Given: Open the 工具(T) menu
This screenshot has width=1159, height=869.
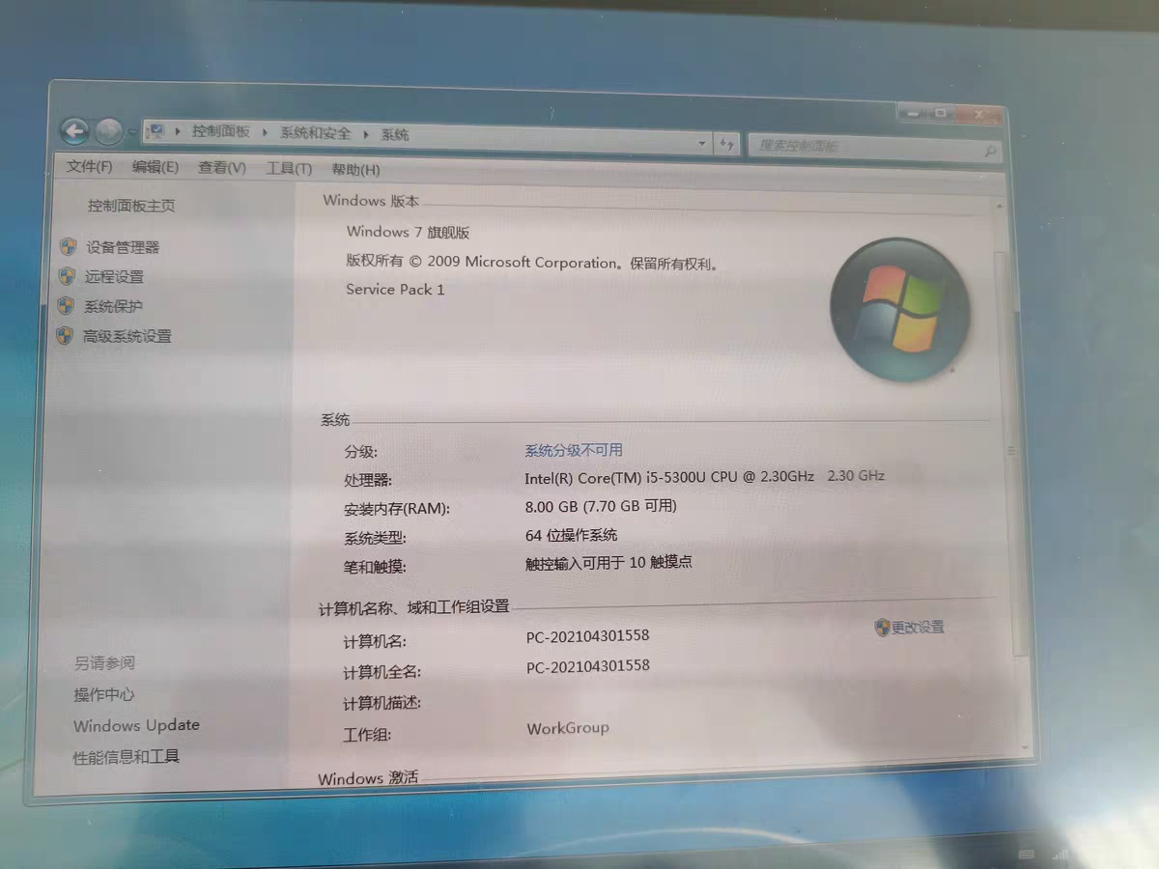Looking at the screenshot, I should pos(289,169).
